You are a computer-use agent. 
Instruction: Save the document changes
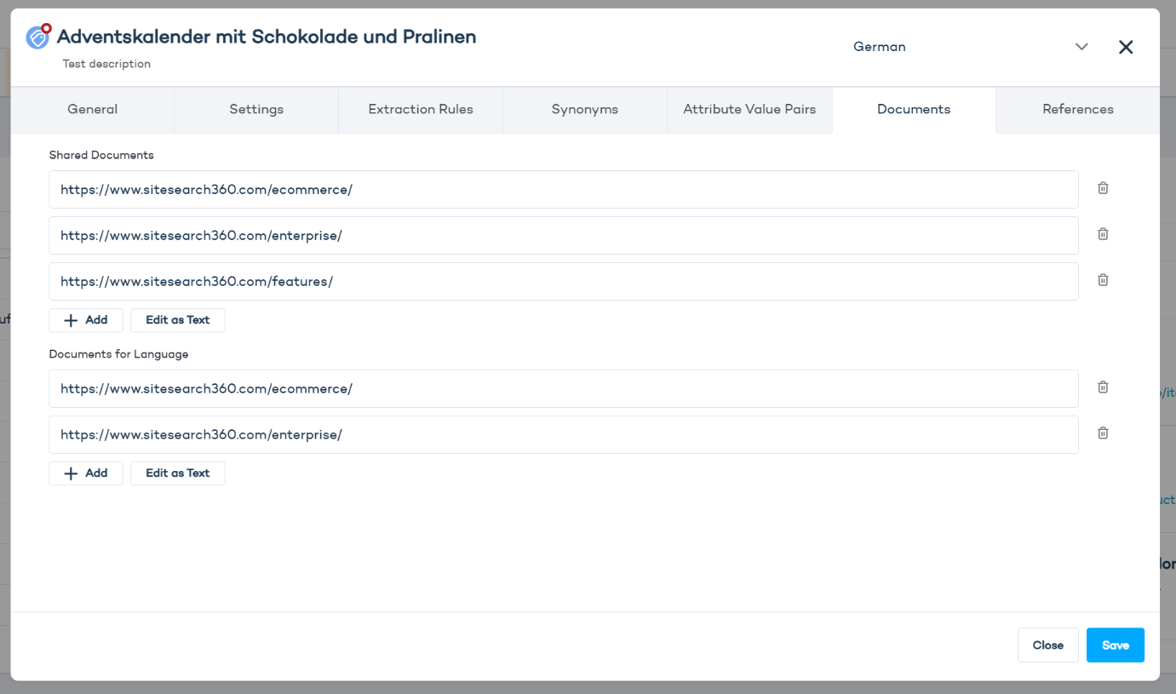click(1115, 645)
